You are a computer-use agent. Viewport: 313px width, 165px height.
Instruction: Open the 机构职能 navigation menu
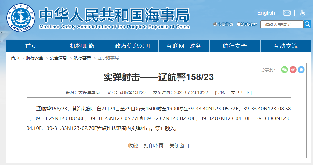[82, 46]
